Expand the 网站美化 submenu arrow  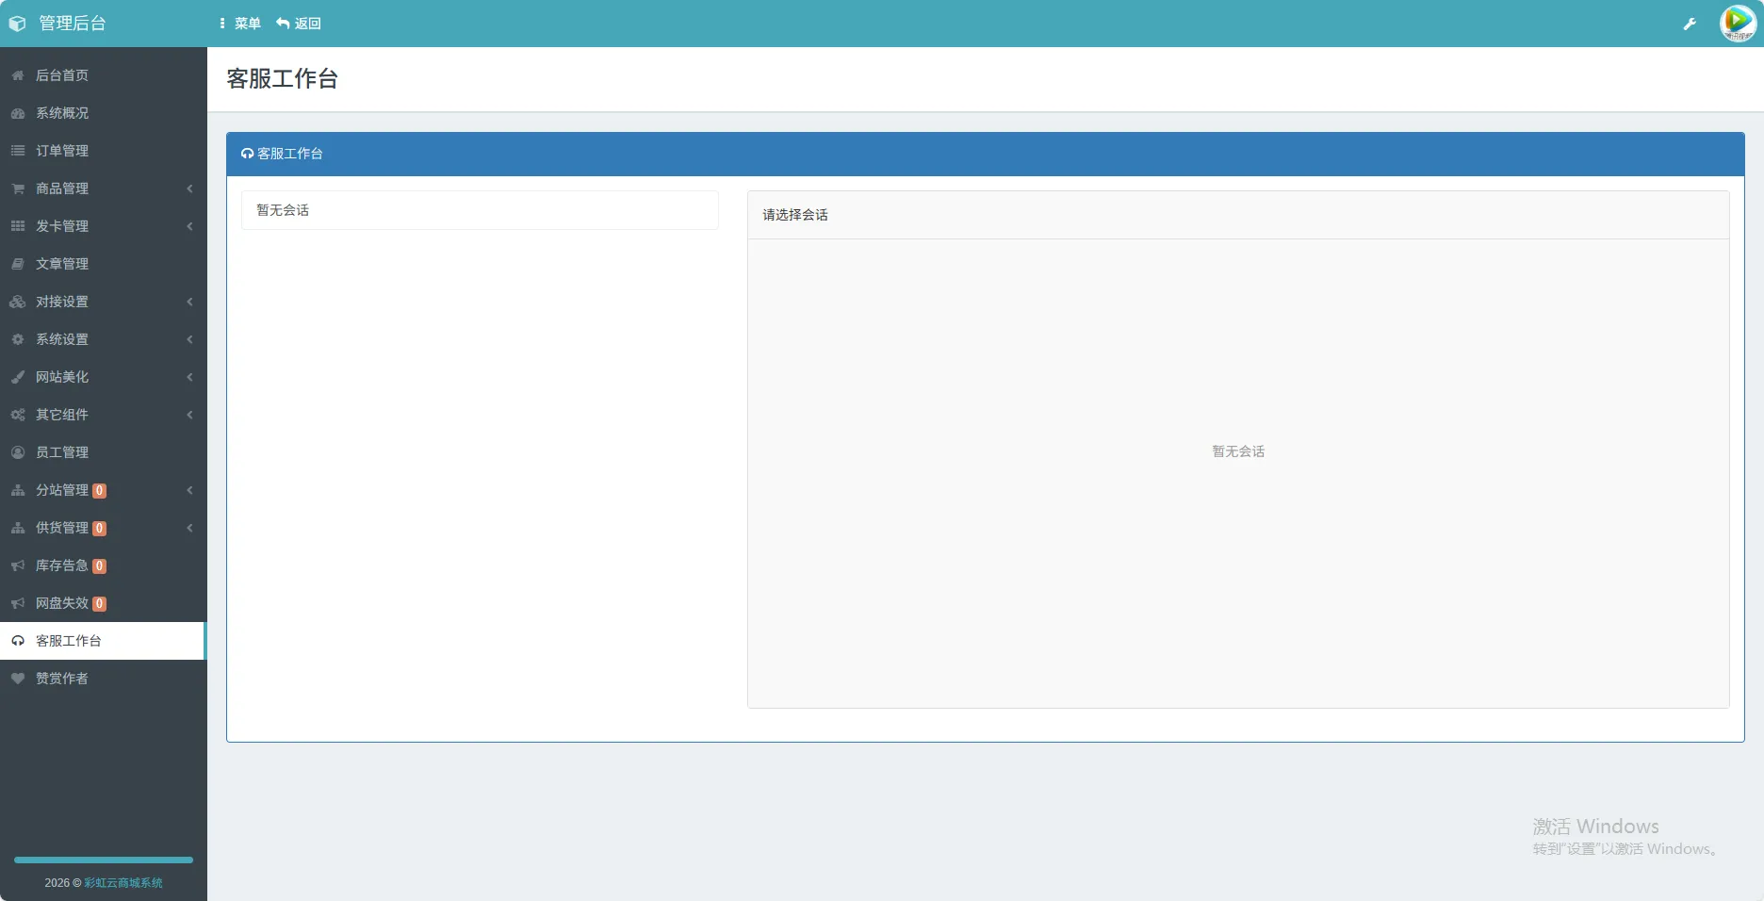(189, 377)
